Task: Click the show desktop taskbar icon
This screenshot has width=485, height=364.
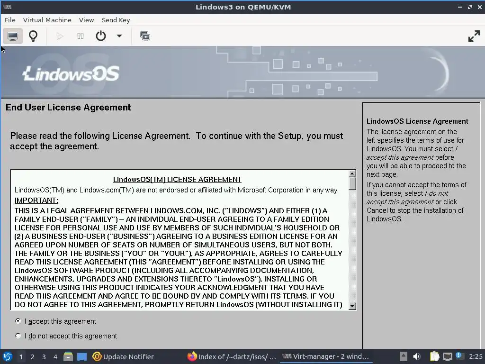Action: tap(82, 356)
